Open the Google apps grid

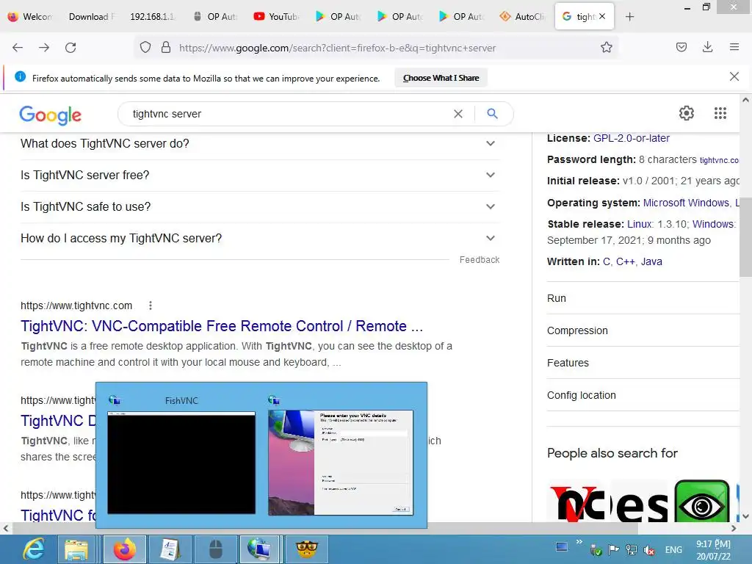pos(720,113)
